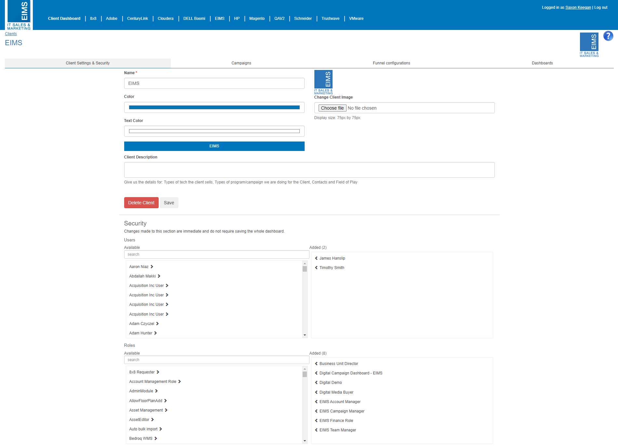Open the Clients breadcrumb link
The image size is (618, 447).
tap(11, 34)
